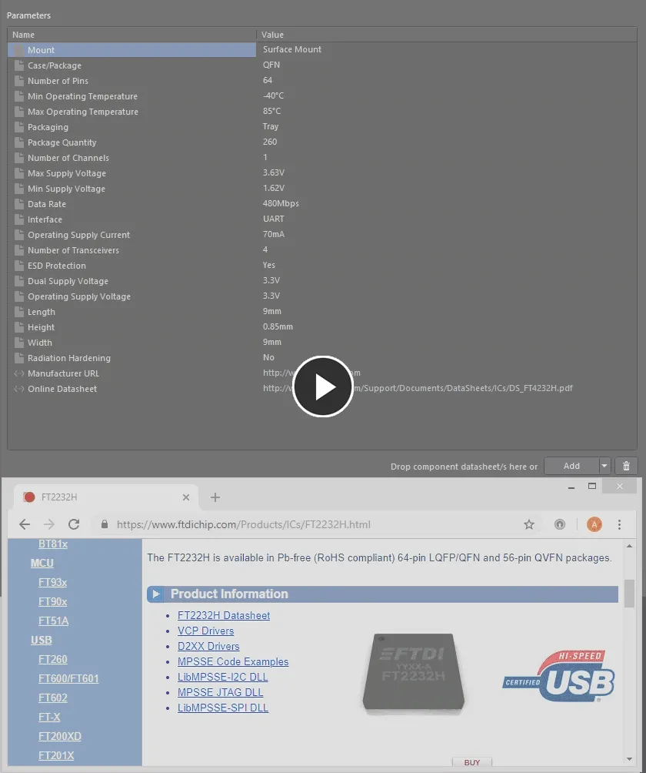Click the trash icon beside the Add button
This screenshot has width=646, height=773.
click(x=626, y=466)
